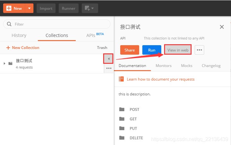The width and height of the screenshot is (231, 145).
Task: Click the 接口测试 collection folder icon
Action: tap(10, 63)
